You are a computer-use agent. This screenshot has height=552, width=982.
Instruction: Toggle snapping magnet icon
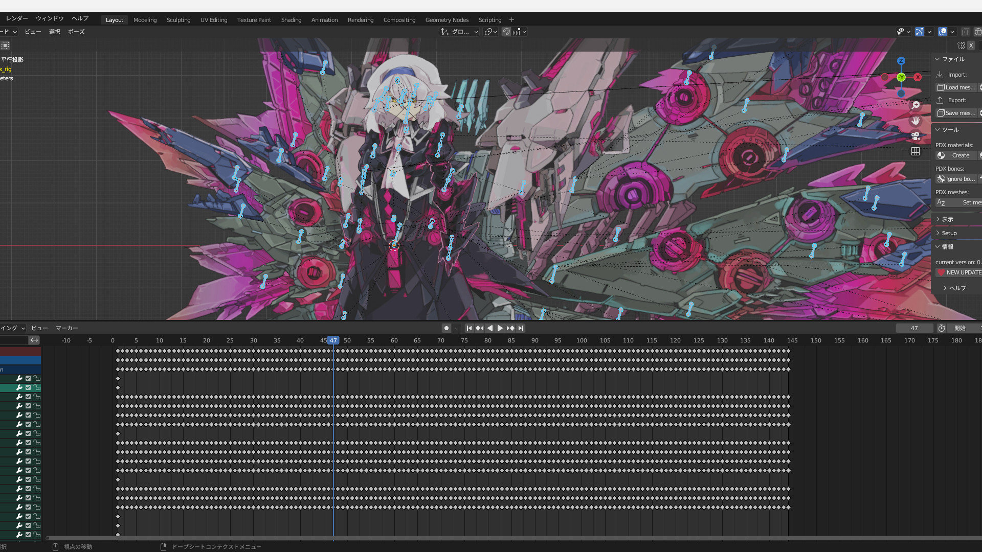(506, 32)
